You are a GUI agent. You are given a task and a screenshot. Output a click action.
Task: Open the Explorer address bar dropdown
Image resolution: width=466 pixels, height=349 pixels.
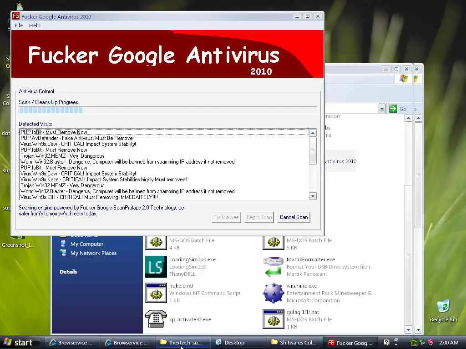tap(382, 109)
